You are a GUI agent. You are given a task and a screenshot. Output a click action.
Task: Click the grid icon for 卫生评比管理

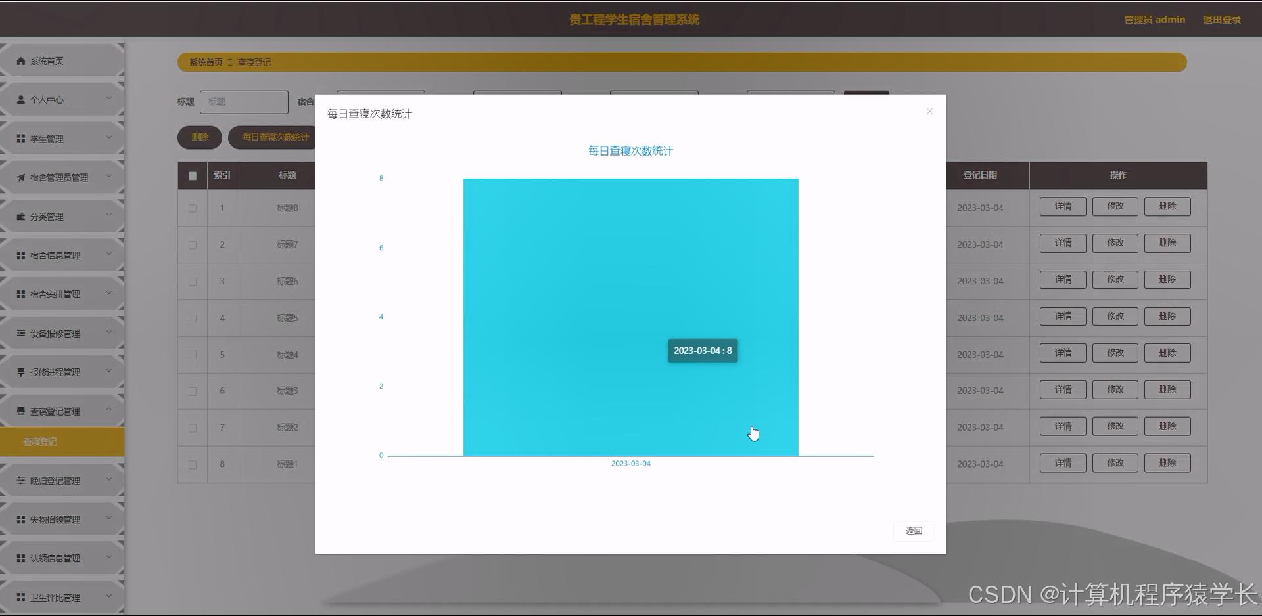(21, 597)
